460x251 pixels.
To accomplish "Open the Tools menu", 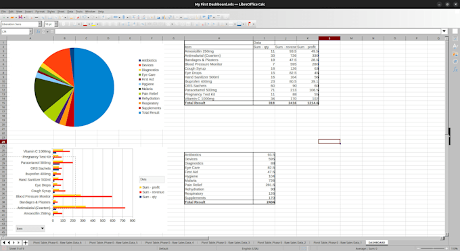I will pos(79,12).
